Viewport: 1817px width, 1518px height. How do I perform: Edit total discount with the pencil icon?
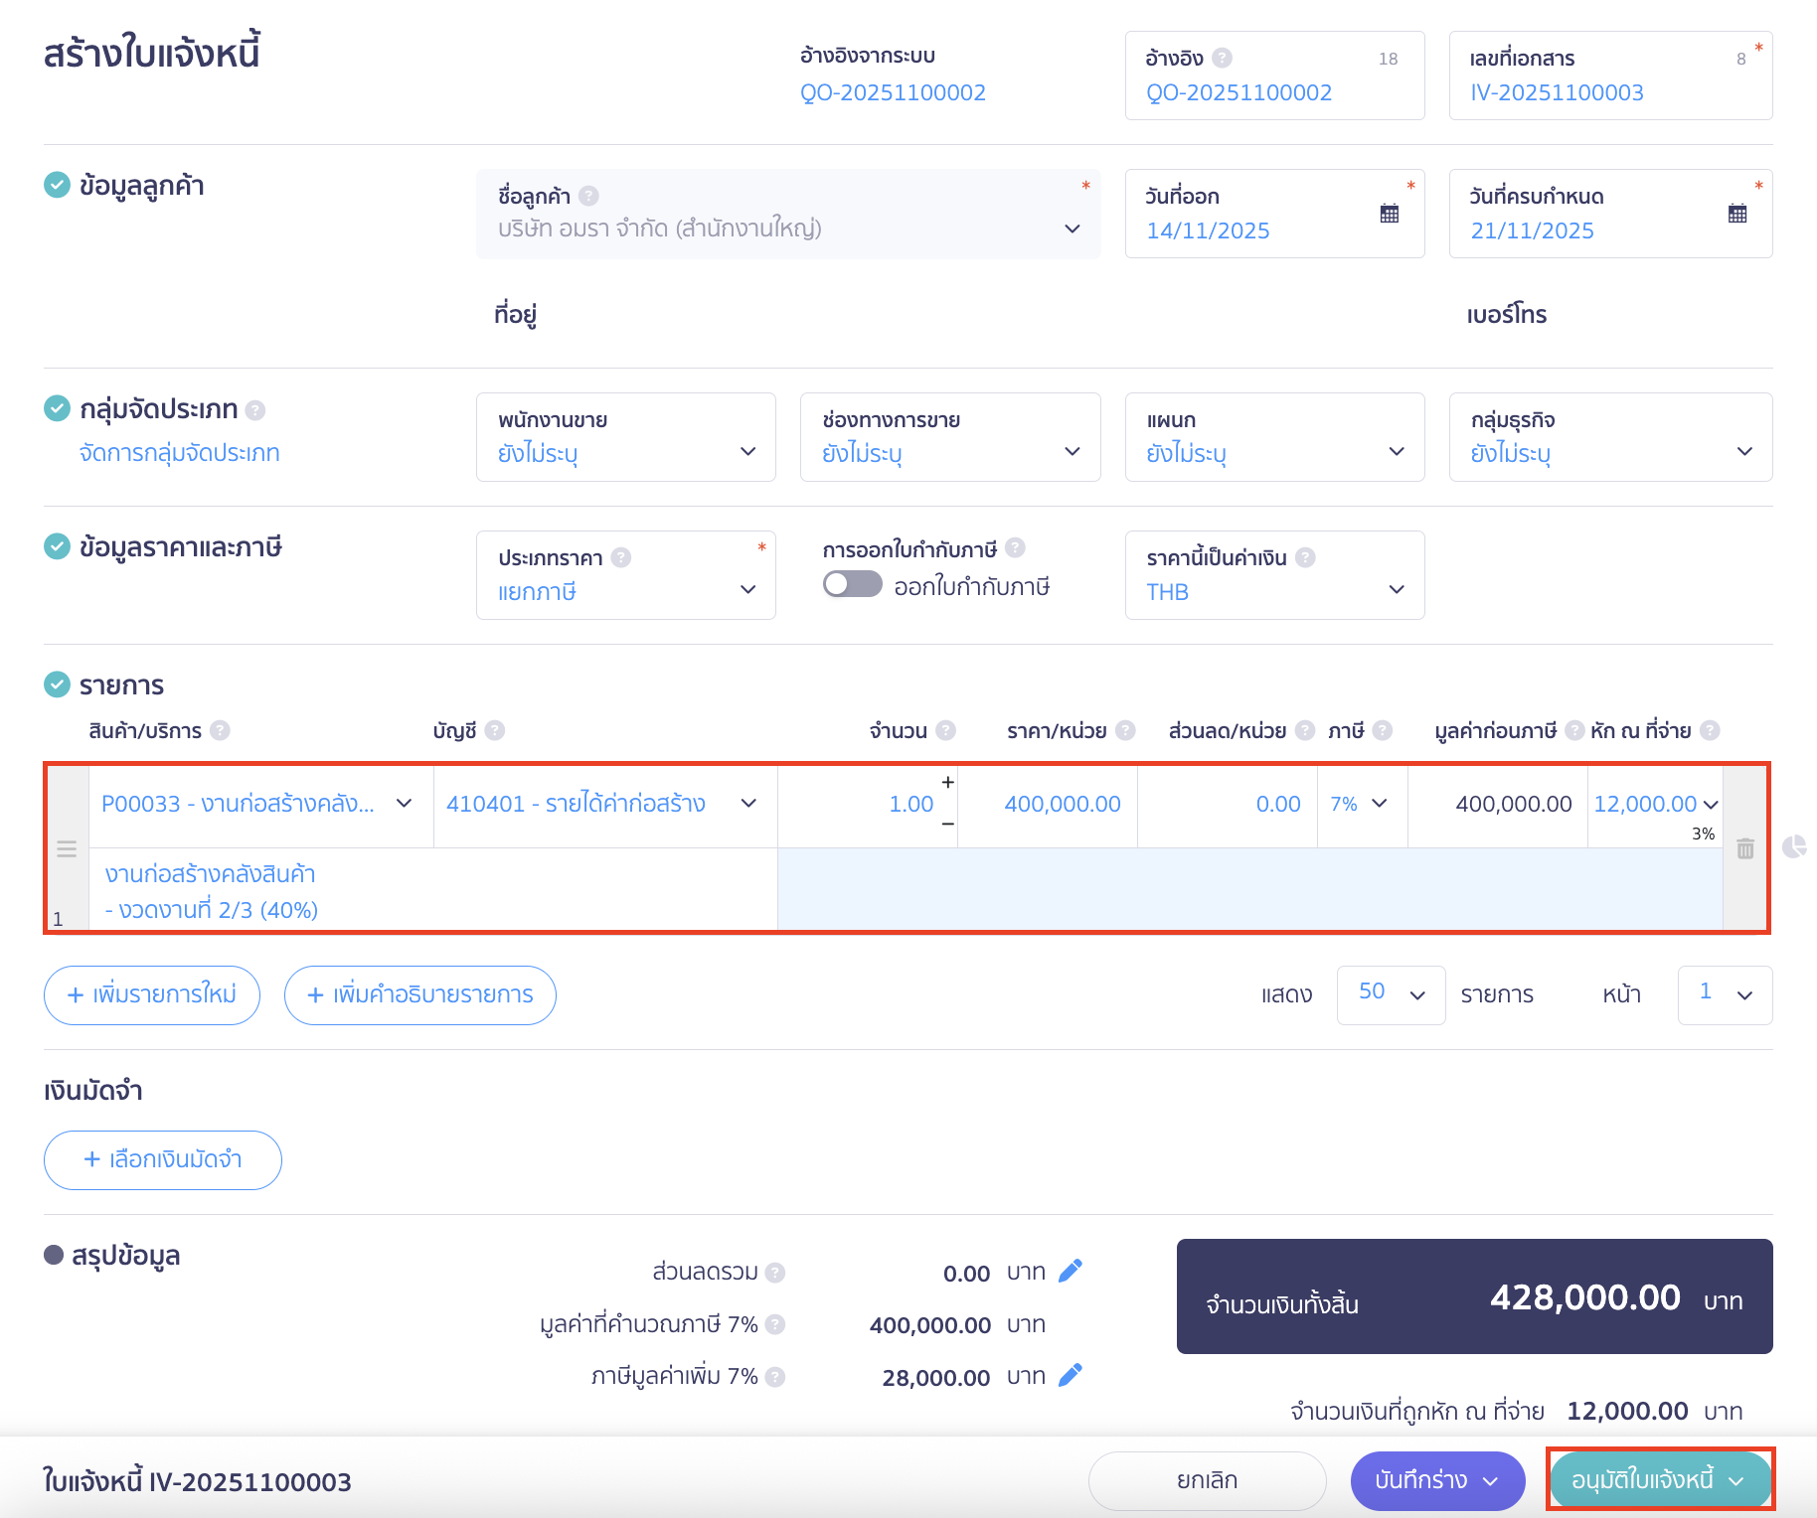coord(1071,1272)
